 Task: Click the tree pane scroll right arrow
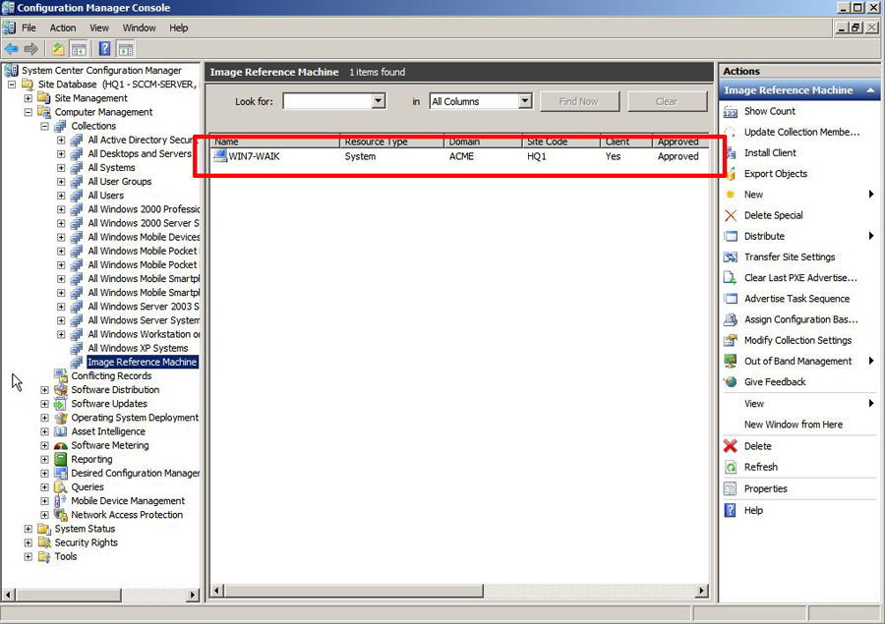point(193,595)
